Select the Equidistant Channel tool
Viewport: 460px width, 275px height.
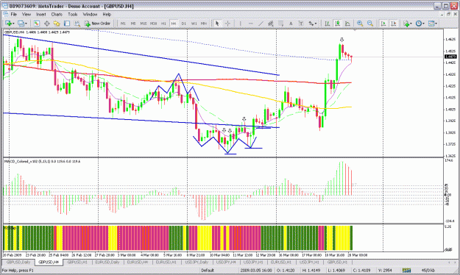271,24
